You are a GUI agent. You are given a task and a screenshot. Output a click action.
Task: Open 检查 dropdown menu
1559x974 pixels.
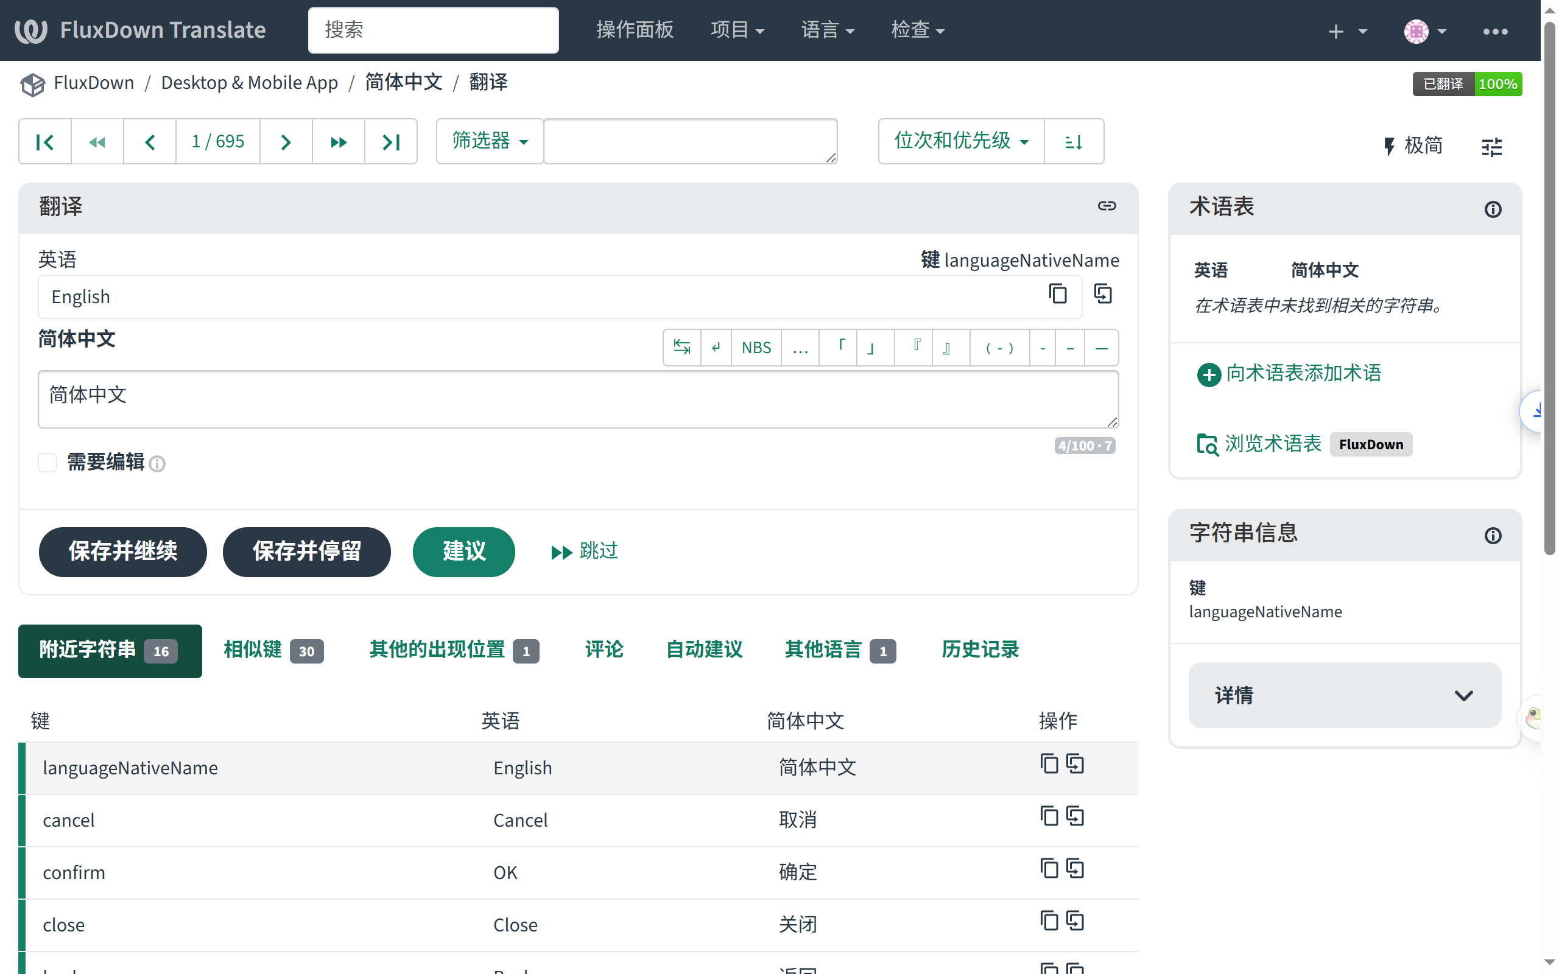pyautogui.click(x=917, y=30)
